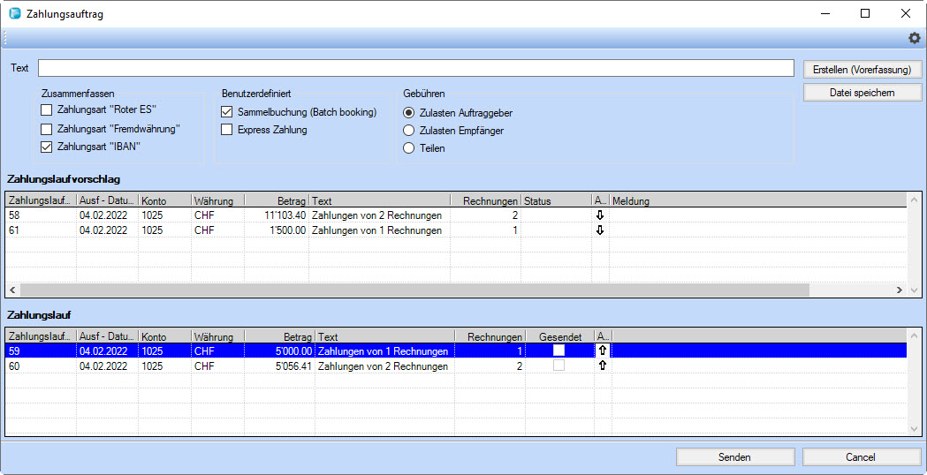This screenshot has width=927, height=475.
Task: Click Erstellen (Vorerfassung) button
Action: click(862, 70)
